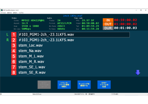Click the red track 1 number icon
This screenshot has height=104, width=148.
[14, 35]
